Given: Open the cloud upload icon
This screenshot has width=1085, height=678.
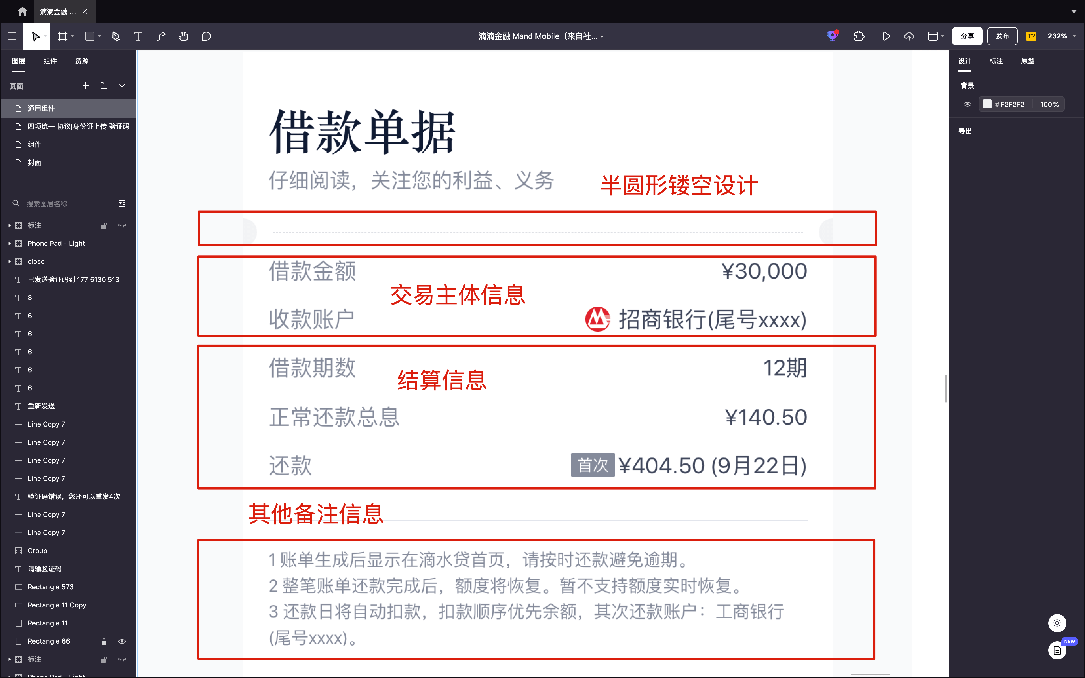Looking at the screenshot, I should pyautogui.click(x=909, y=36).
